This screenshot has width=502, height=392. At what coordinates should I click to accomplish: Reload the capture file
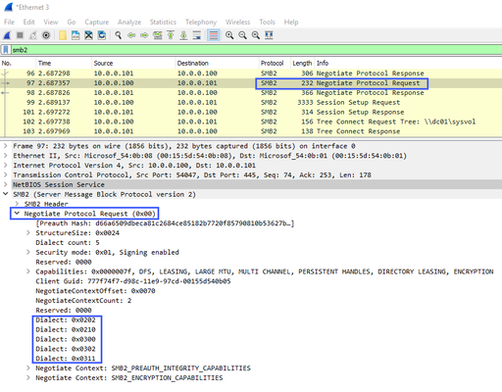point(102,35)
